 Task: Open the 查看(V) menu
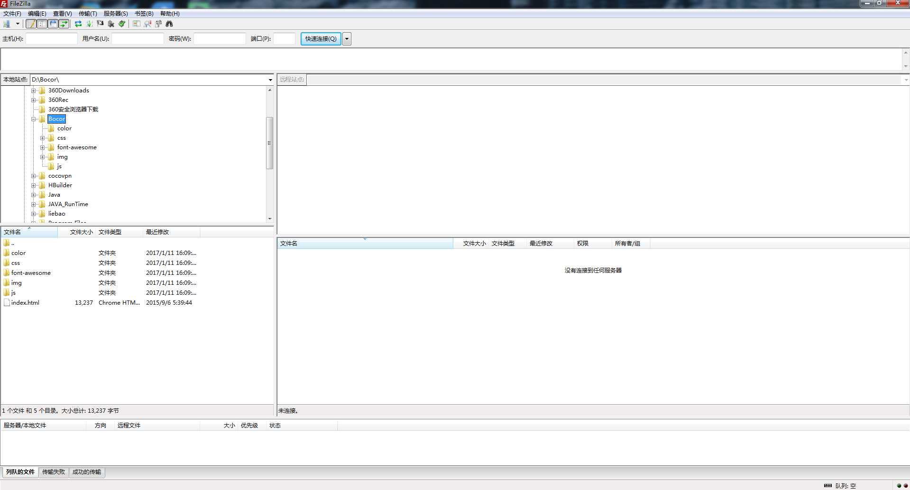click(62, 14)
